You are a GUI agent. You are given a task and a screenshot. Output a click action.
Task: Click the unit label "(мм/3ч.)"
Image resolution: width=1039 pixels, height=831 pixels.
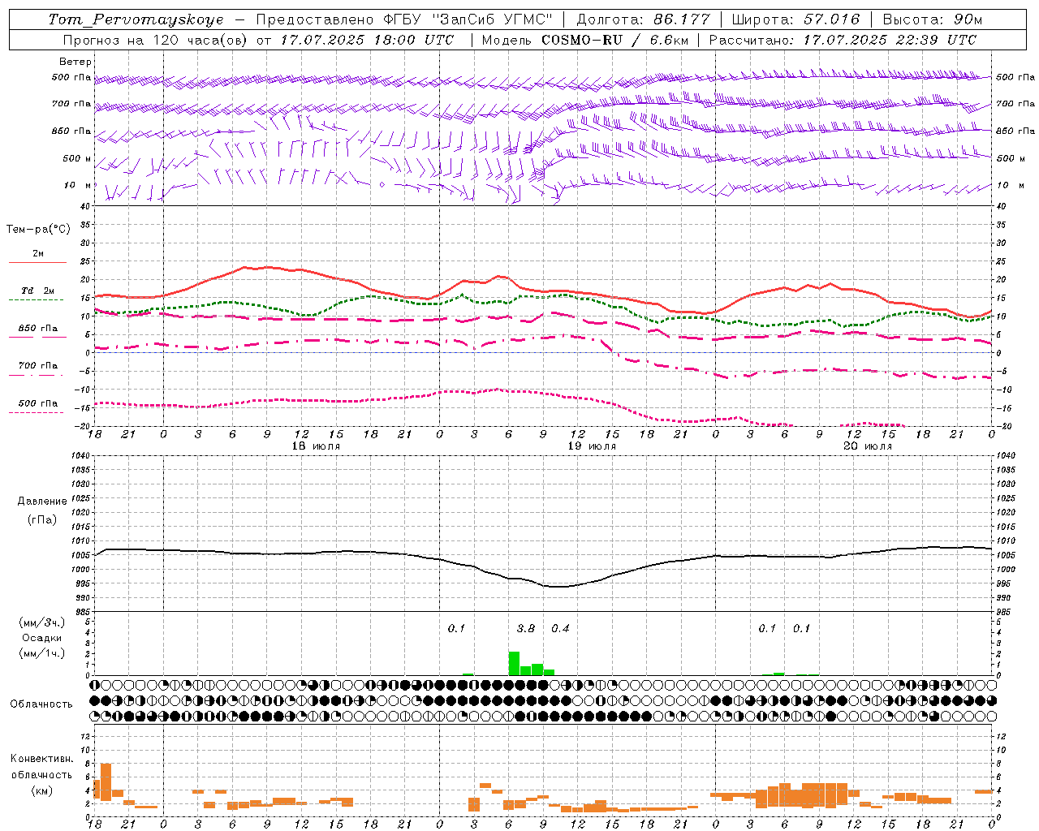(41, 622)
